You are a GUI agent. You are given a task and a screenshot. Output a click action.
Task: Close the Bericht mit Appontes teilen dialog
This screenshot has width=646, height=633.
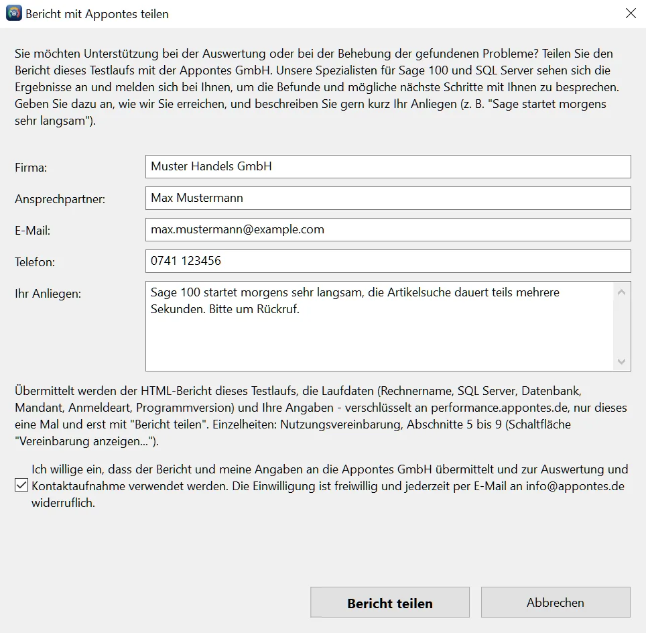[631, 13]
